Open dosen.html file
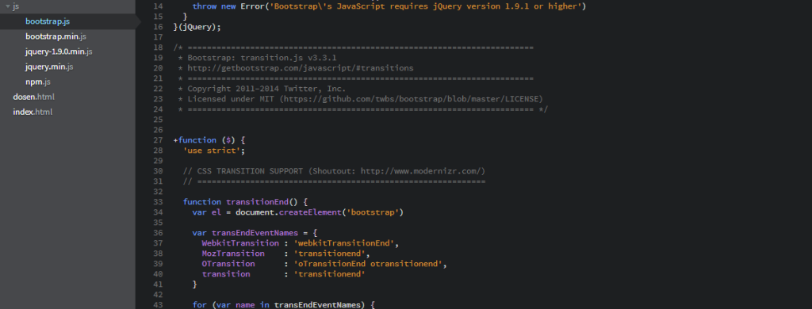The image size is (812, 309). (x=33, y=97)
